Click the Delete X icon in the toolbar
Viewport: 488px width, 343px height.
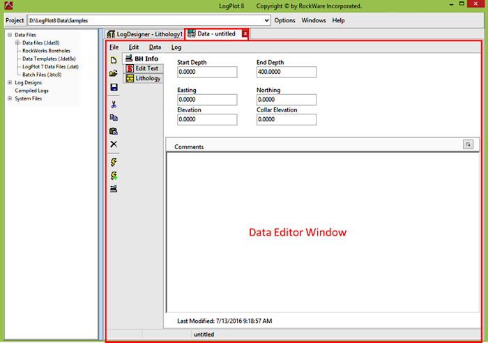point(114,144)
